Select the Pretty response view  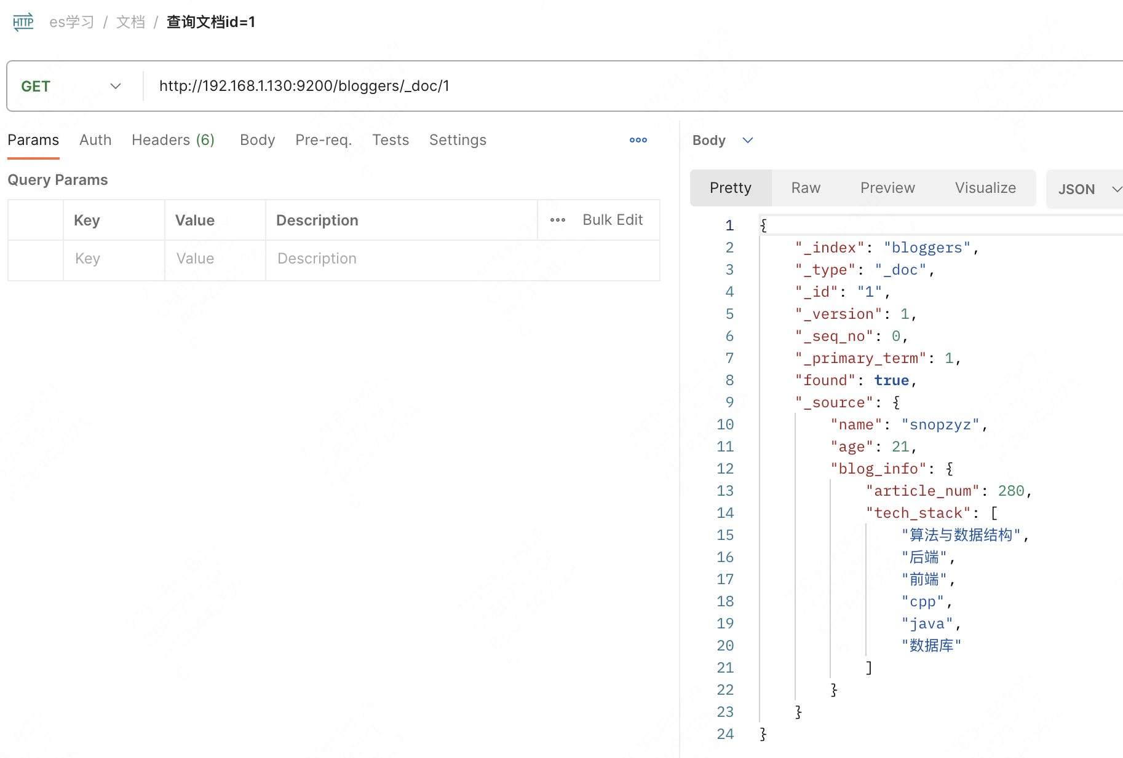pyautogui.click(x=731, y=188)
